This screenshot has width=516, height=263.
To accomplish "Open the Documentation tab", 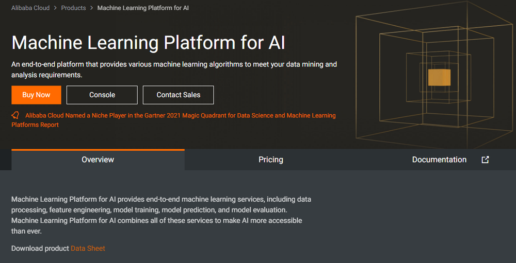I will [439, 160].
